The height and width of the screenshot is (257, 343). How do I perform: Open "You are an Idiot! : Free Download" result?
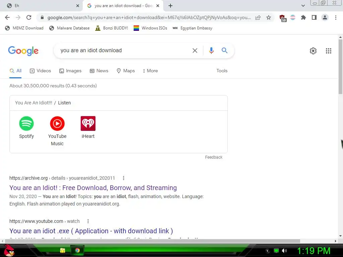tap(93, 188)
